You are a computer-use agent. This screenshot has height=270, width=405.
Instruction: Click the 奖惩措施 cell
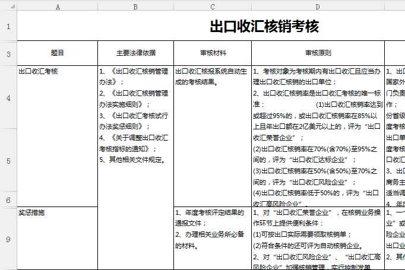[x=58, y=238]
